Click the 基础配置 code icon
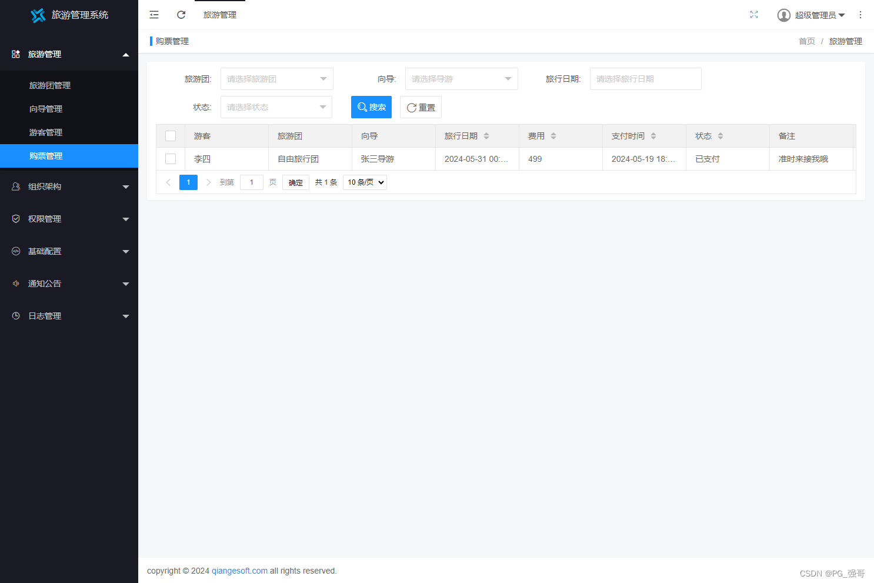This screenshot has width=874, height=583. pos(16,251)
